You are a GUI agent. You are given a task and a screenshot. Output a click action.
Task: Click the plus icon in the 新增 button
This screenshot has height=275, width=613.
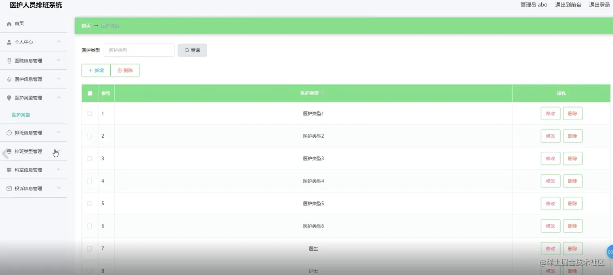(90, 70)
